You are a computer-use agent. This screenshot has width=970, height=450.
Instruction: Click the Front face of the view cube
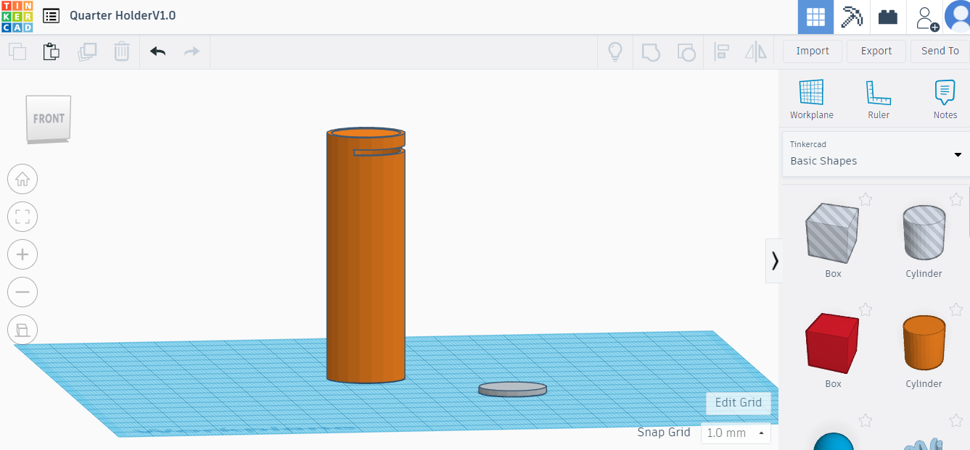pyautogui.click(x=48, y=119)
